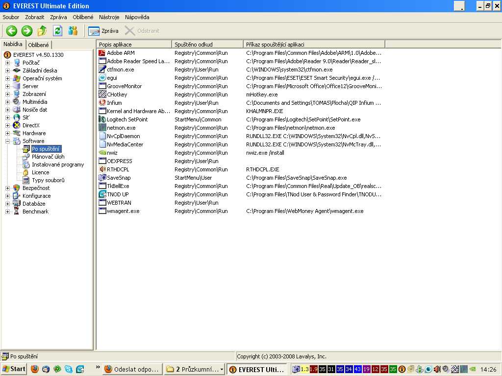Open the Nápověda menu

pyautogui.click(x=137, y=17)
